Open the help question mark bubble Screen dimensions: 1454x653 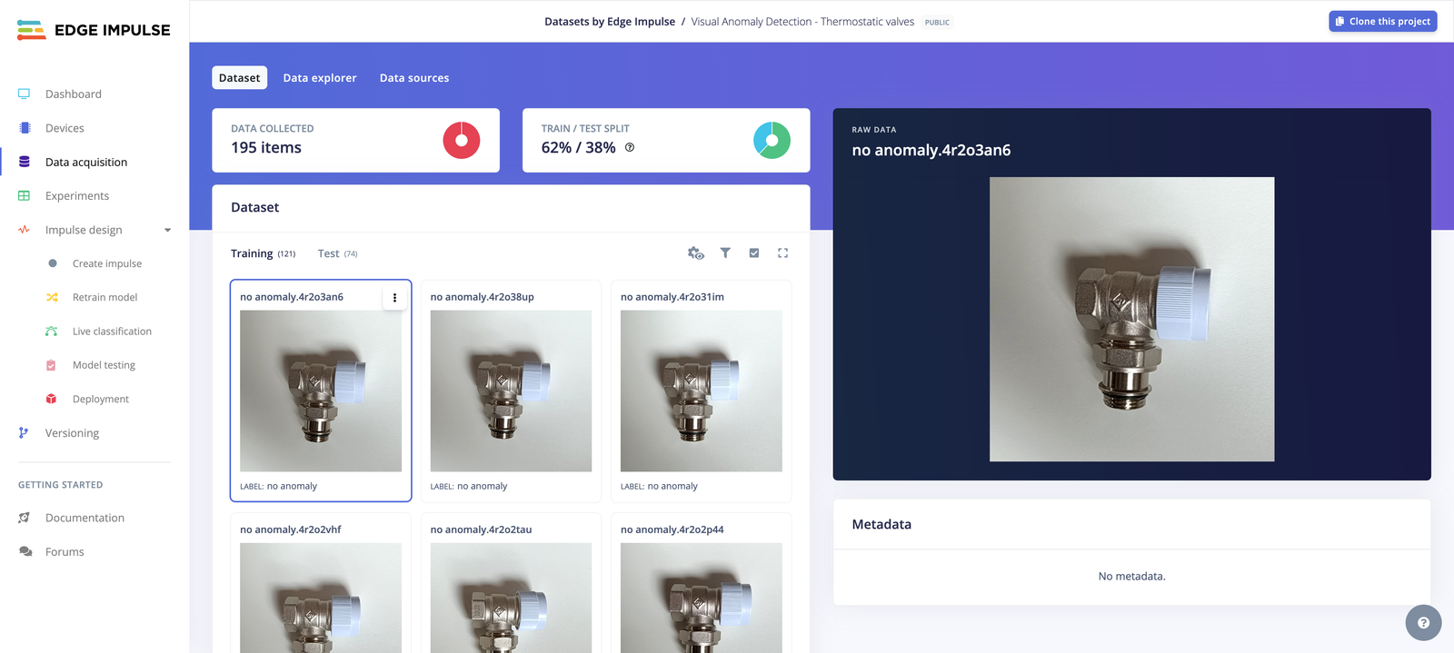point(1423,623)
